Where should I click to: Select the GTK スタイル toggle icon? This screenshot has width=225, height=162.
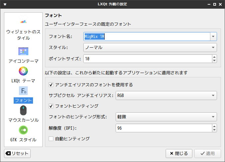pos(23,130)
